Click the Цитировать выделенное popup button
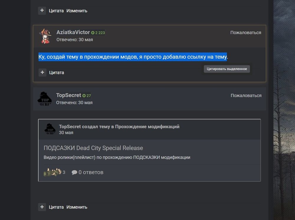Image resolution: width=295 pixels, height=220 pixels. pyautogui.click(x=227, y=69)
